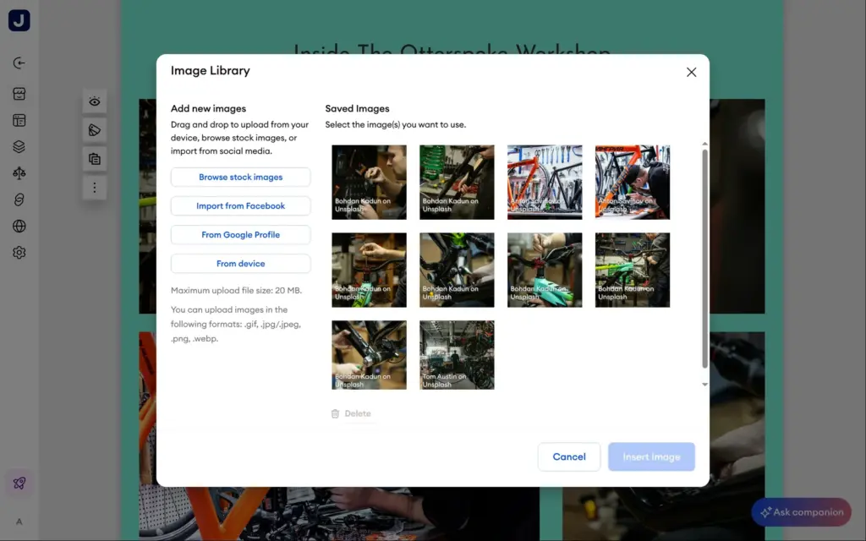Click the paint style toolbar icon

(x=95, y=130)
